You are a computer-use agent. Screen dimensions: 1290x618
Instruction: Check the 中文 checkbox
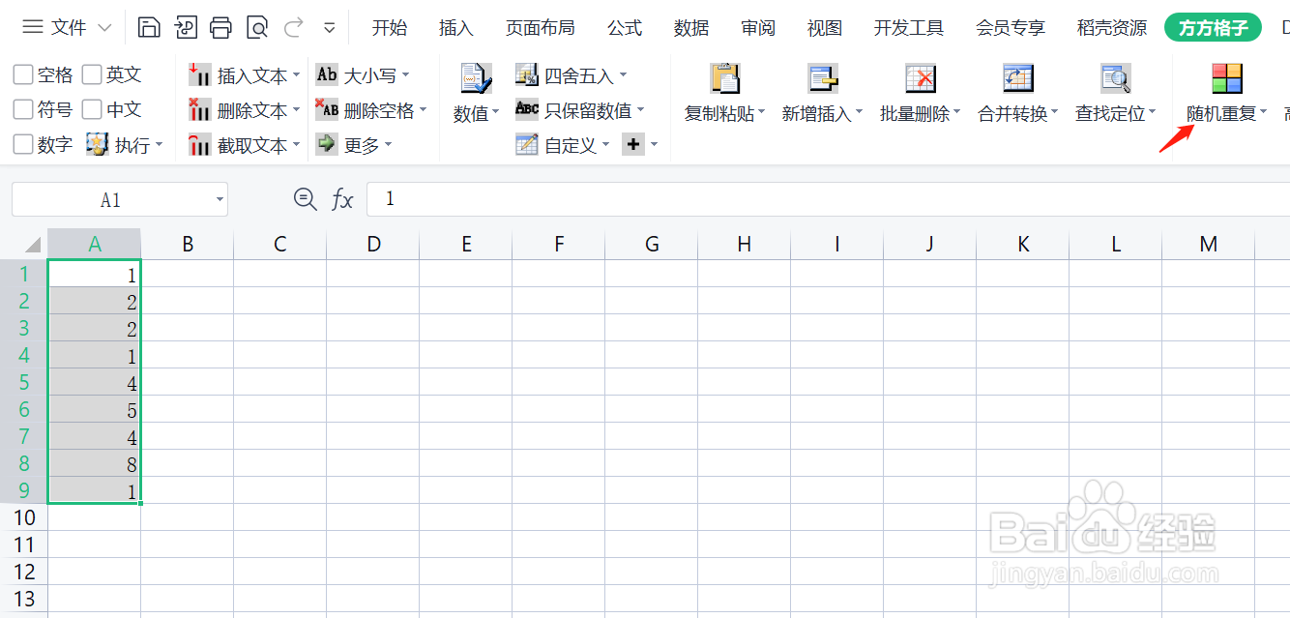tap(92, 109)
